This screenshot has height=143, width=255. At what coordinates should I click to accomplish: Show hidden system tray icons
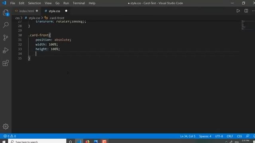pos(226,142)
